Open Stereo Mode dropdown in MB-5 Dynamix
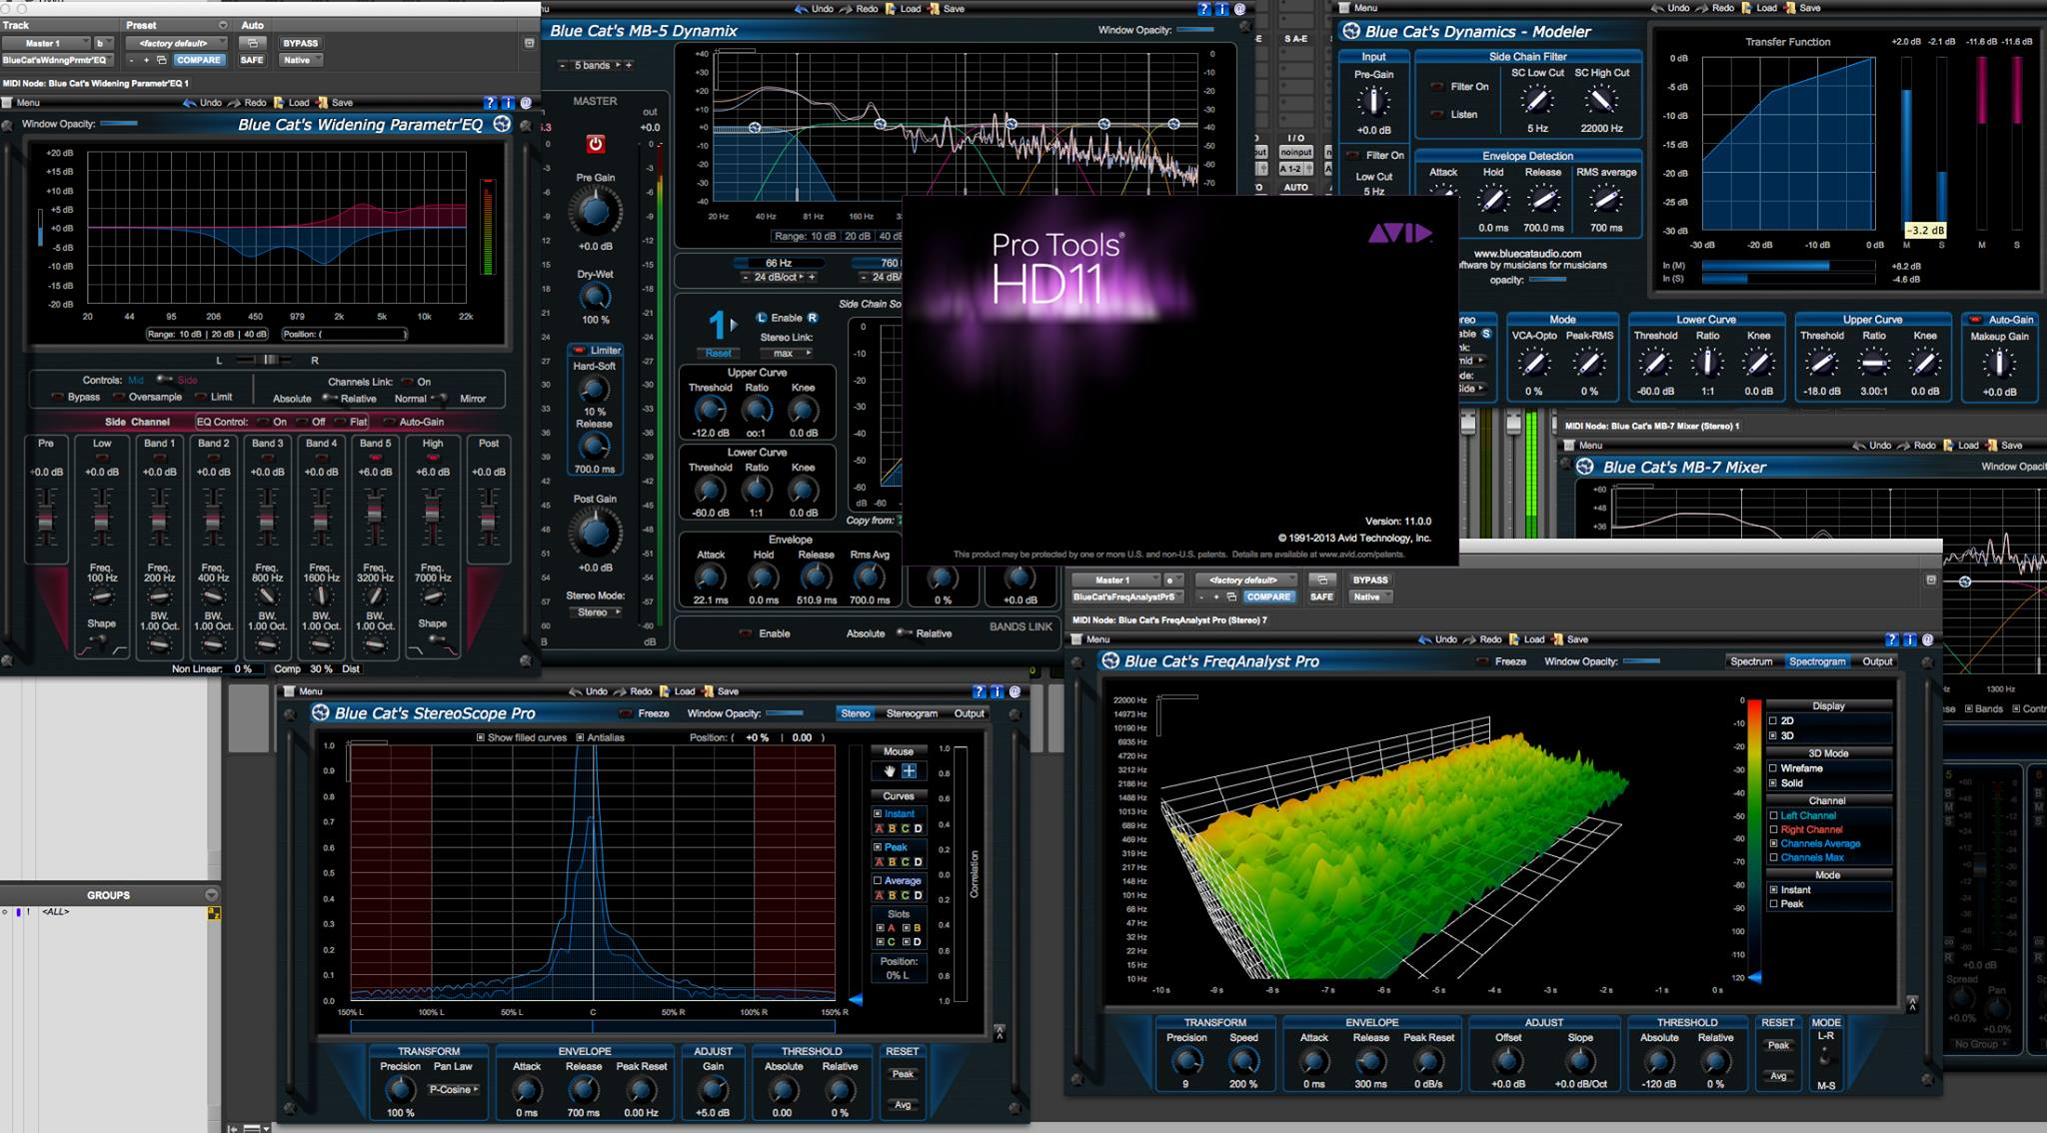The width and height of the screenshot is (2047, 1133). [x=596, y=611]
